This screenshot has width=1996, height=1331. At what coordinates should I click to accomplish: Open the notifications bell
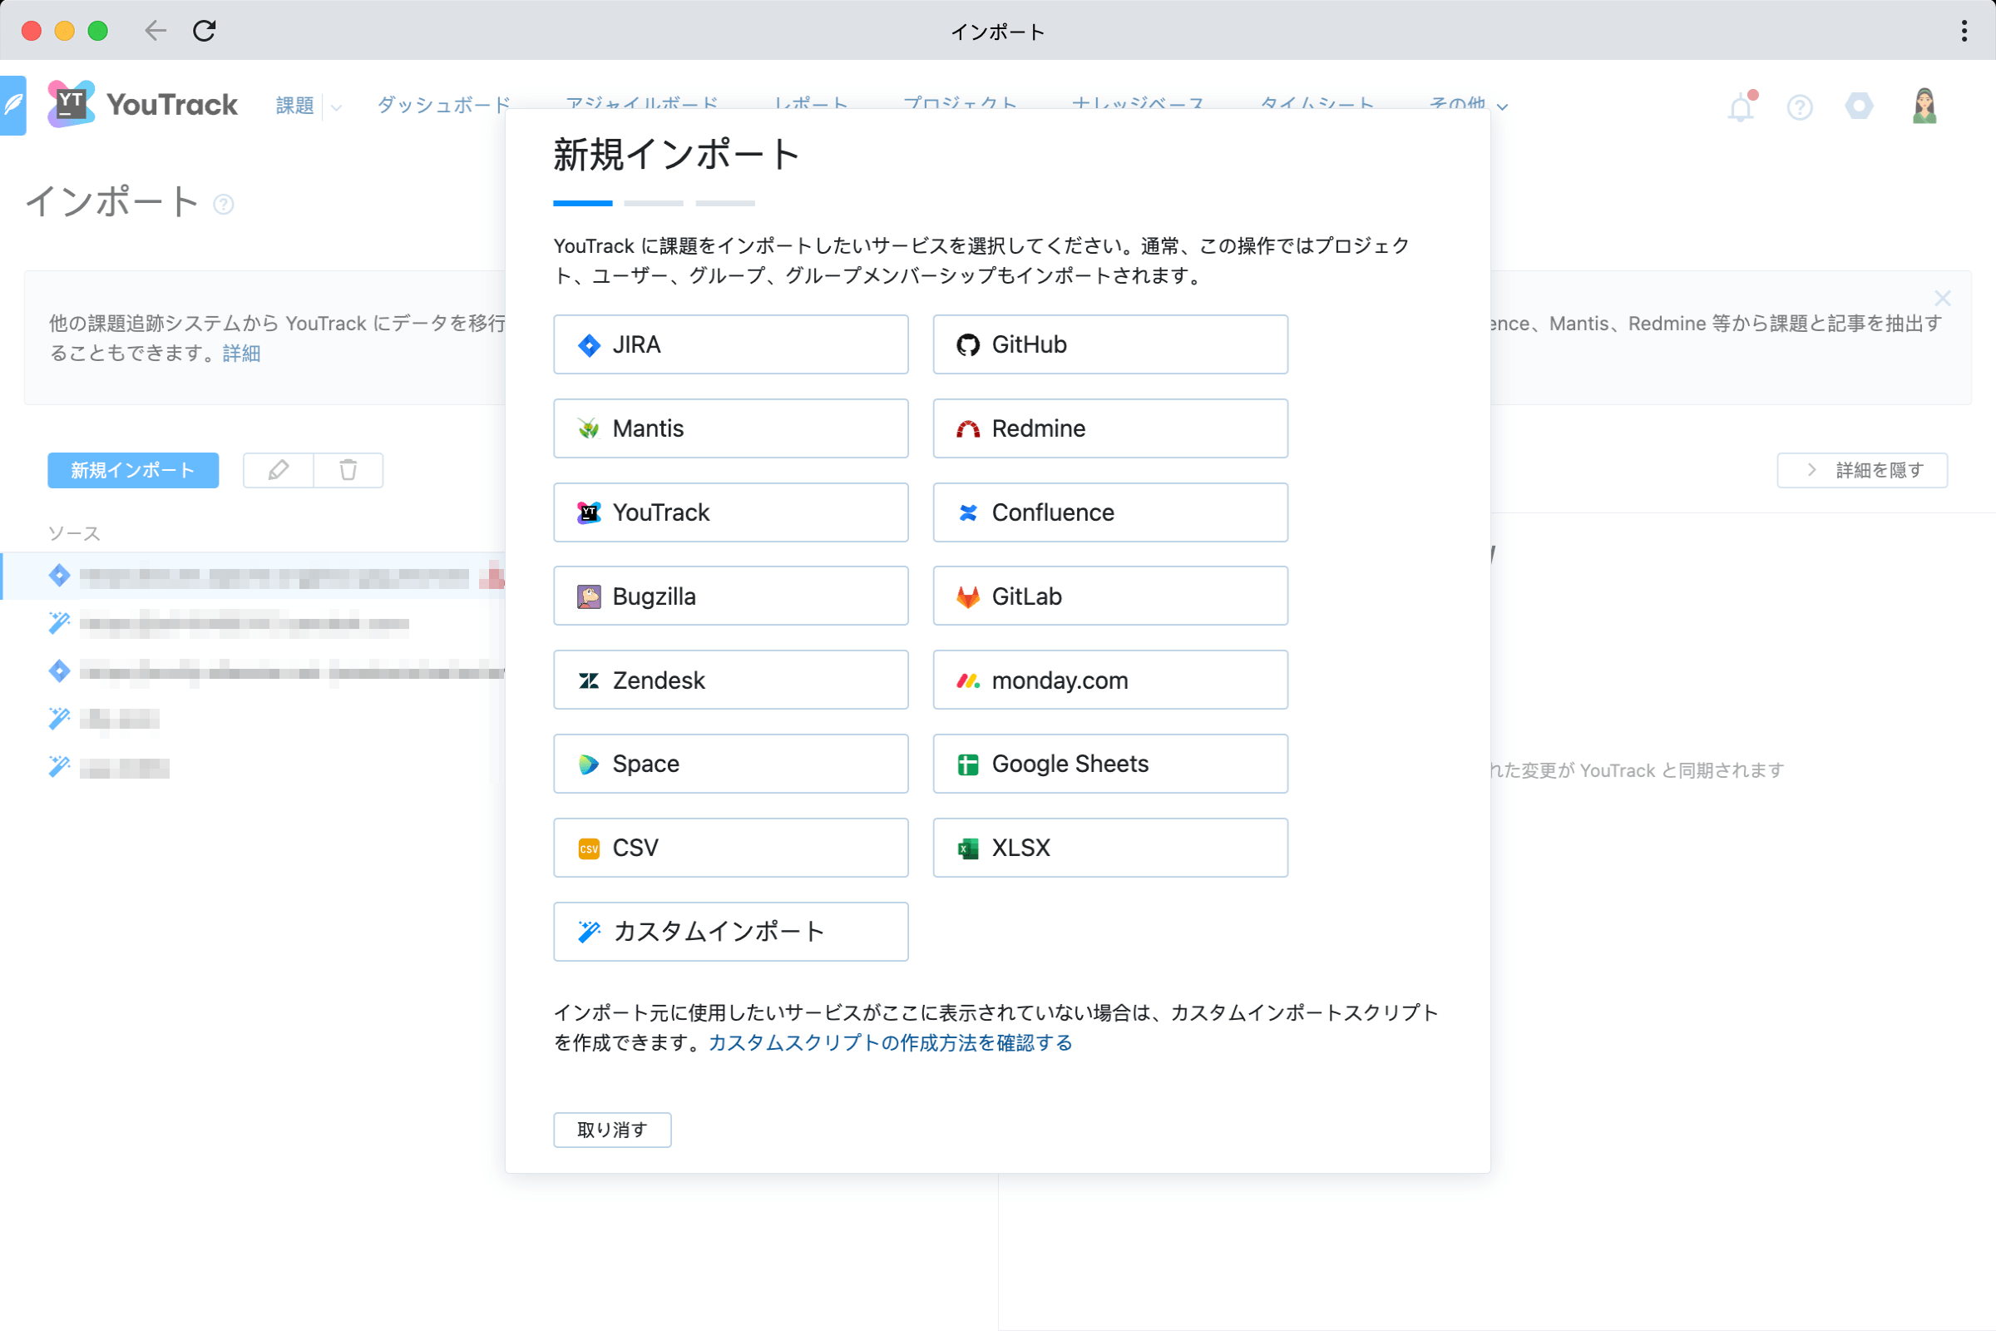coord(1741,106)
